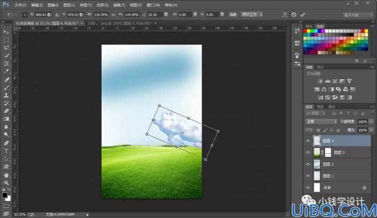Toggle visibility of the 背景 layer
The height and width of the screenshot is (218, 377).
(308, 188)
